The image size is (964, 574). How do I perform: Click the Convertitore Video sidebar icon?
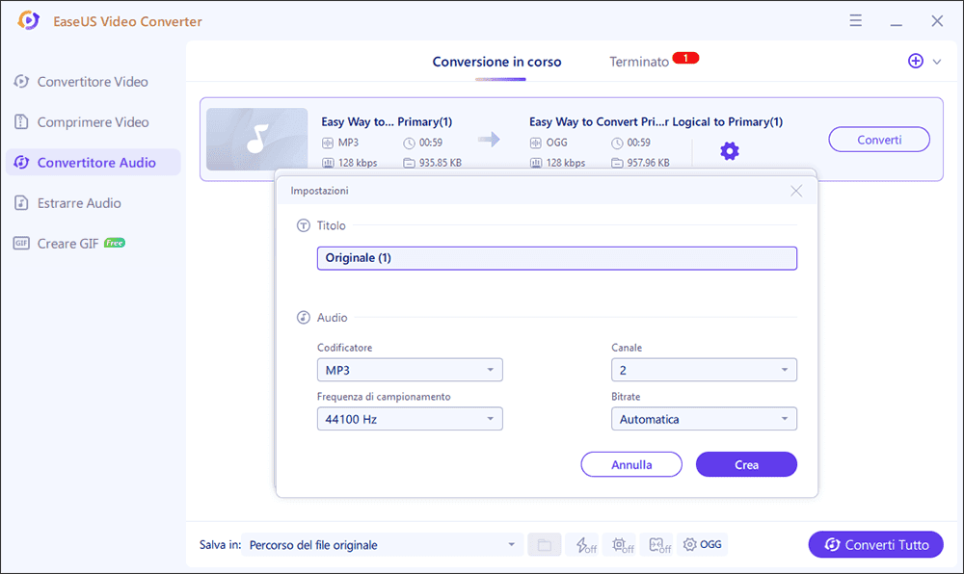click(x=21, y=81)
